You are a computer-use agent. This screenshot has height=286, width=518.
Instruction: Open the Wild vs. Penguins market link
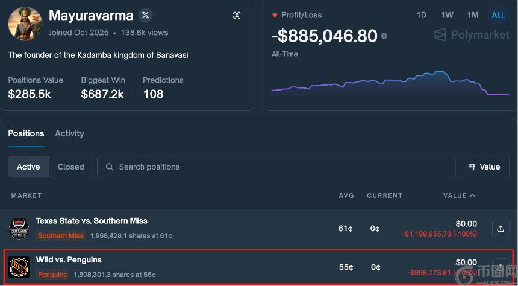point(69,260)
